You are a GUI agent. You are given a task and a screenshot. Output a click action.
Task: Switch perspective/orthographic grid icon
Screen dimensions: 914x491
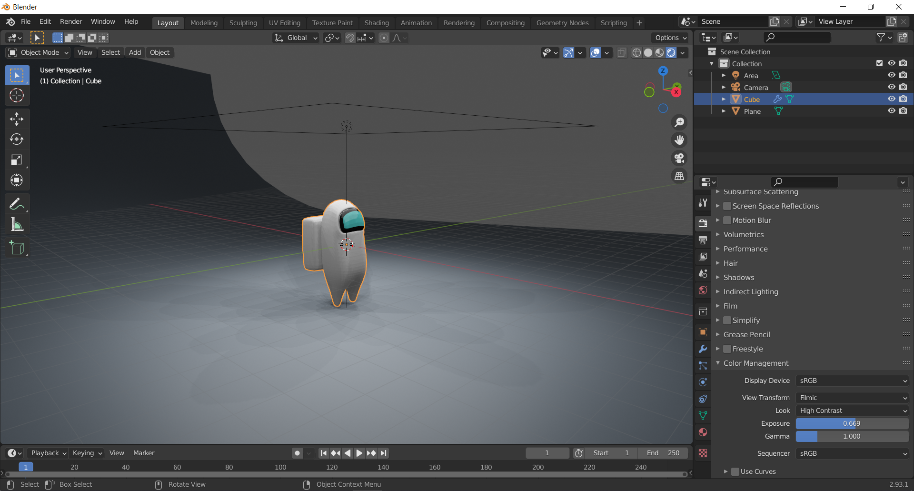679,176
